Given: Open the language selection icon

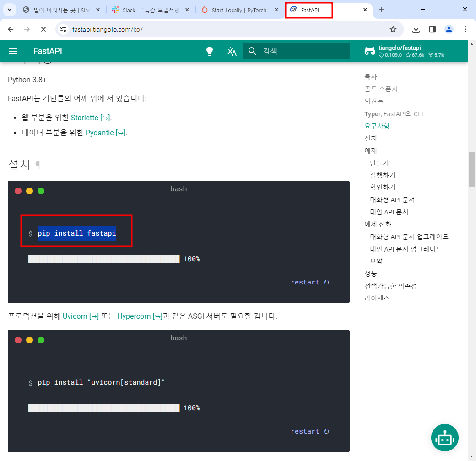Looking at the screenshot, I should [x=231, y=51].
